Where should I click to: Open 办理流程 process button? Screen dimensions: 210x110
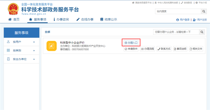(147, 49)
